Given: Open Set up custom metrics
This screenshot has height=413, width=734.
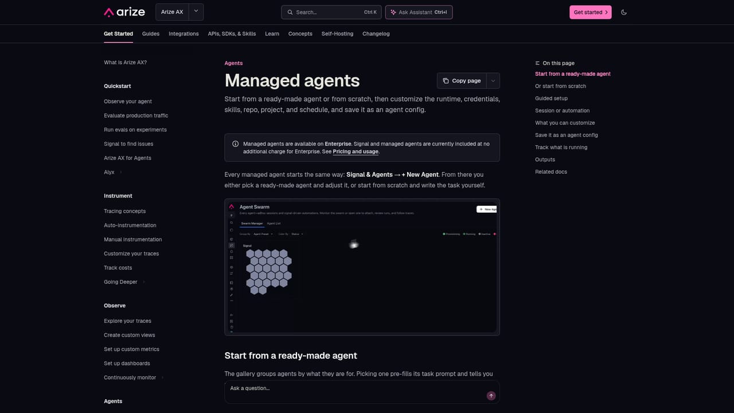Looking at the screenshot, I should coord(131,349).
